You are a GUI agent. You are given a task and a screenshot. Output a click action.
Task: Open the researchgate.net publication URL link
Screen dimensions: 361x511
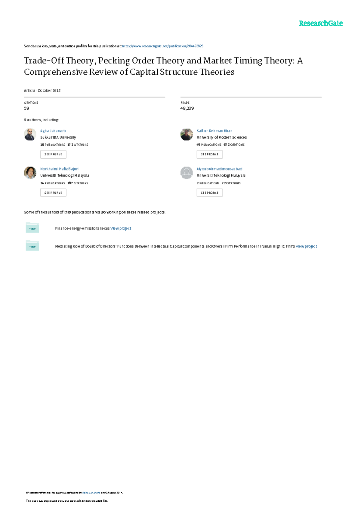[163, 46]
